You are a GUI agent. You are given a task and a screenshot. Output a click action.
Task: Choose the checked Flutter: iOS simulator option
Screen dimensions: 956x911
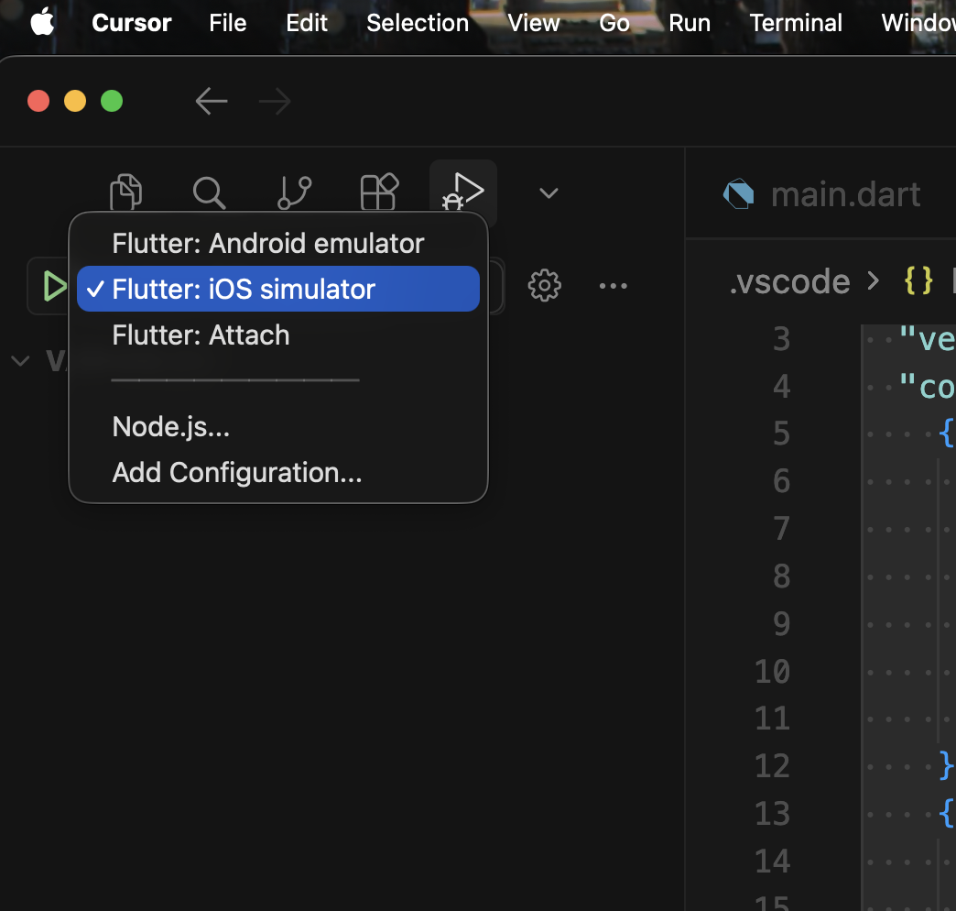(x=278, y=289)
